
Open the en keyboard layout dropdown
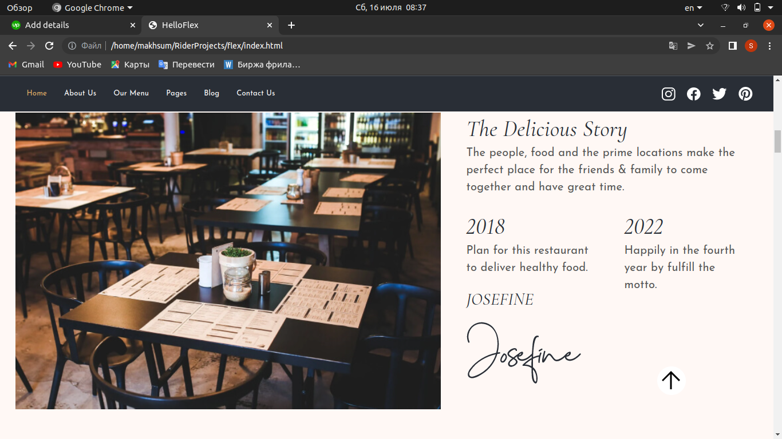[x=693, y=7]
